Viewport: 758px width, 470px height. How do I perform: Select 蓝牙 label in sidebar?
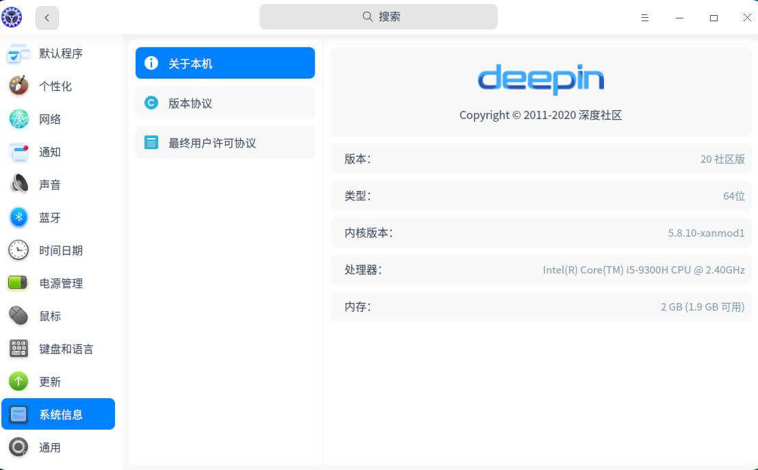point(50,218)
